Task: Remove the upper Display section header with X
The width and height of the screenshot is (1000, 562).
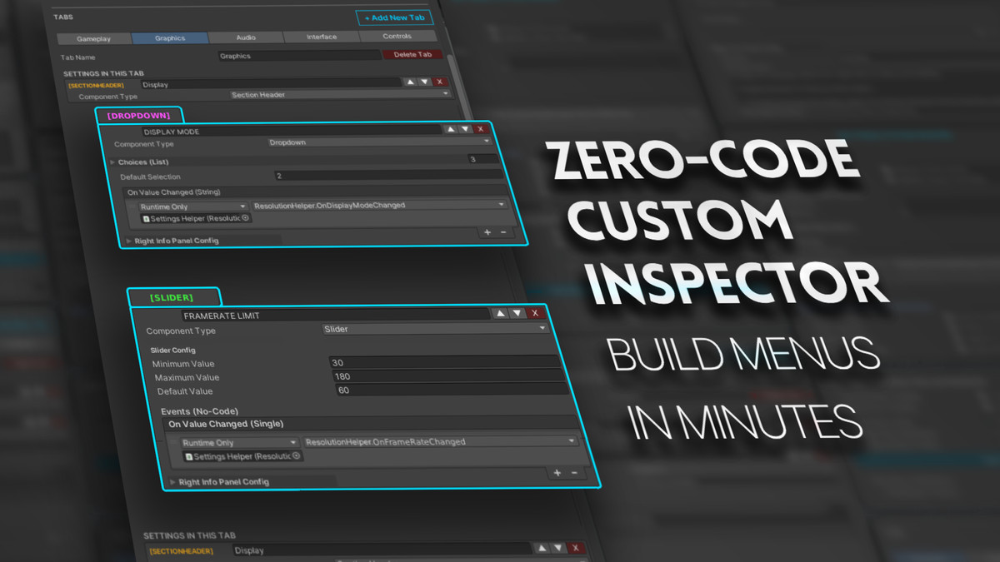Action: (440, 82)
